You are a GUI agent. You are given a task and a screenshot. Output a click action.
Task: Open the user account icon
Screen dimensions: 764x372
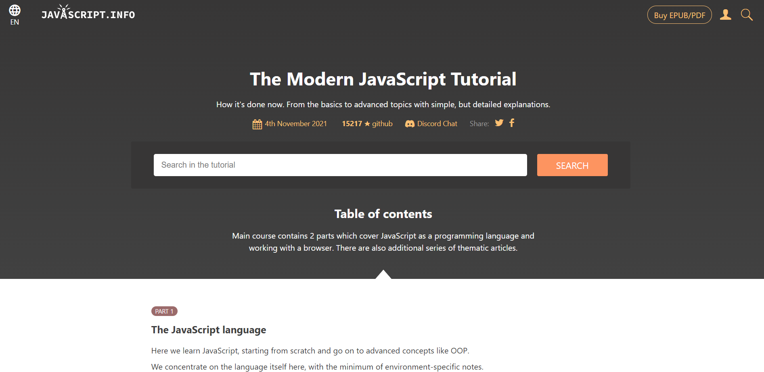[x=725, y=15]
